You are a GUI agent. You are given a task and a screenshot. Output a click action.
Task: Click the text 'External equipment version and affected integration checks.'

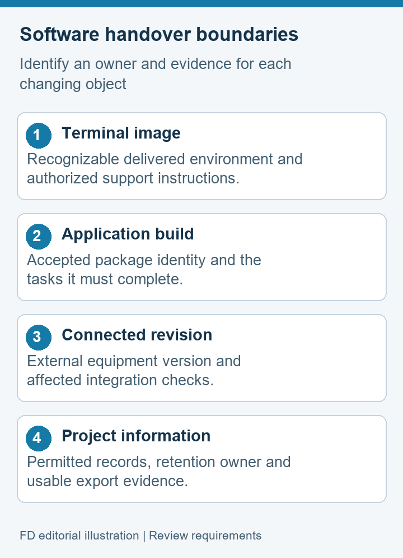[x=134, y=371]
